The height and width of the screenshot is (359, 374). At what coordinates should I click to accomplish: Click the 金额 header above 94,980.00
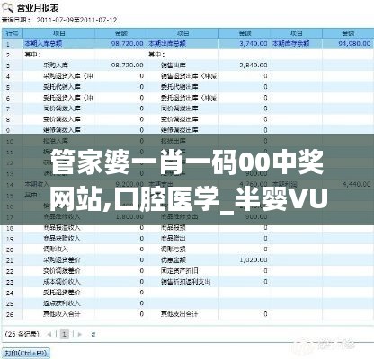(348, 33)
